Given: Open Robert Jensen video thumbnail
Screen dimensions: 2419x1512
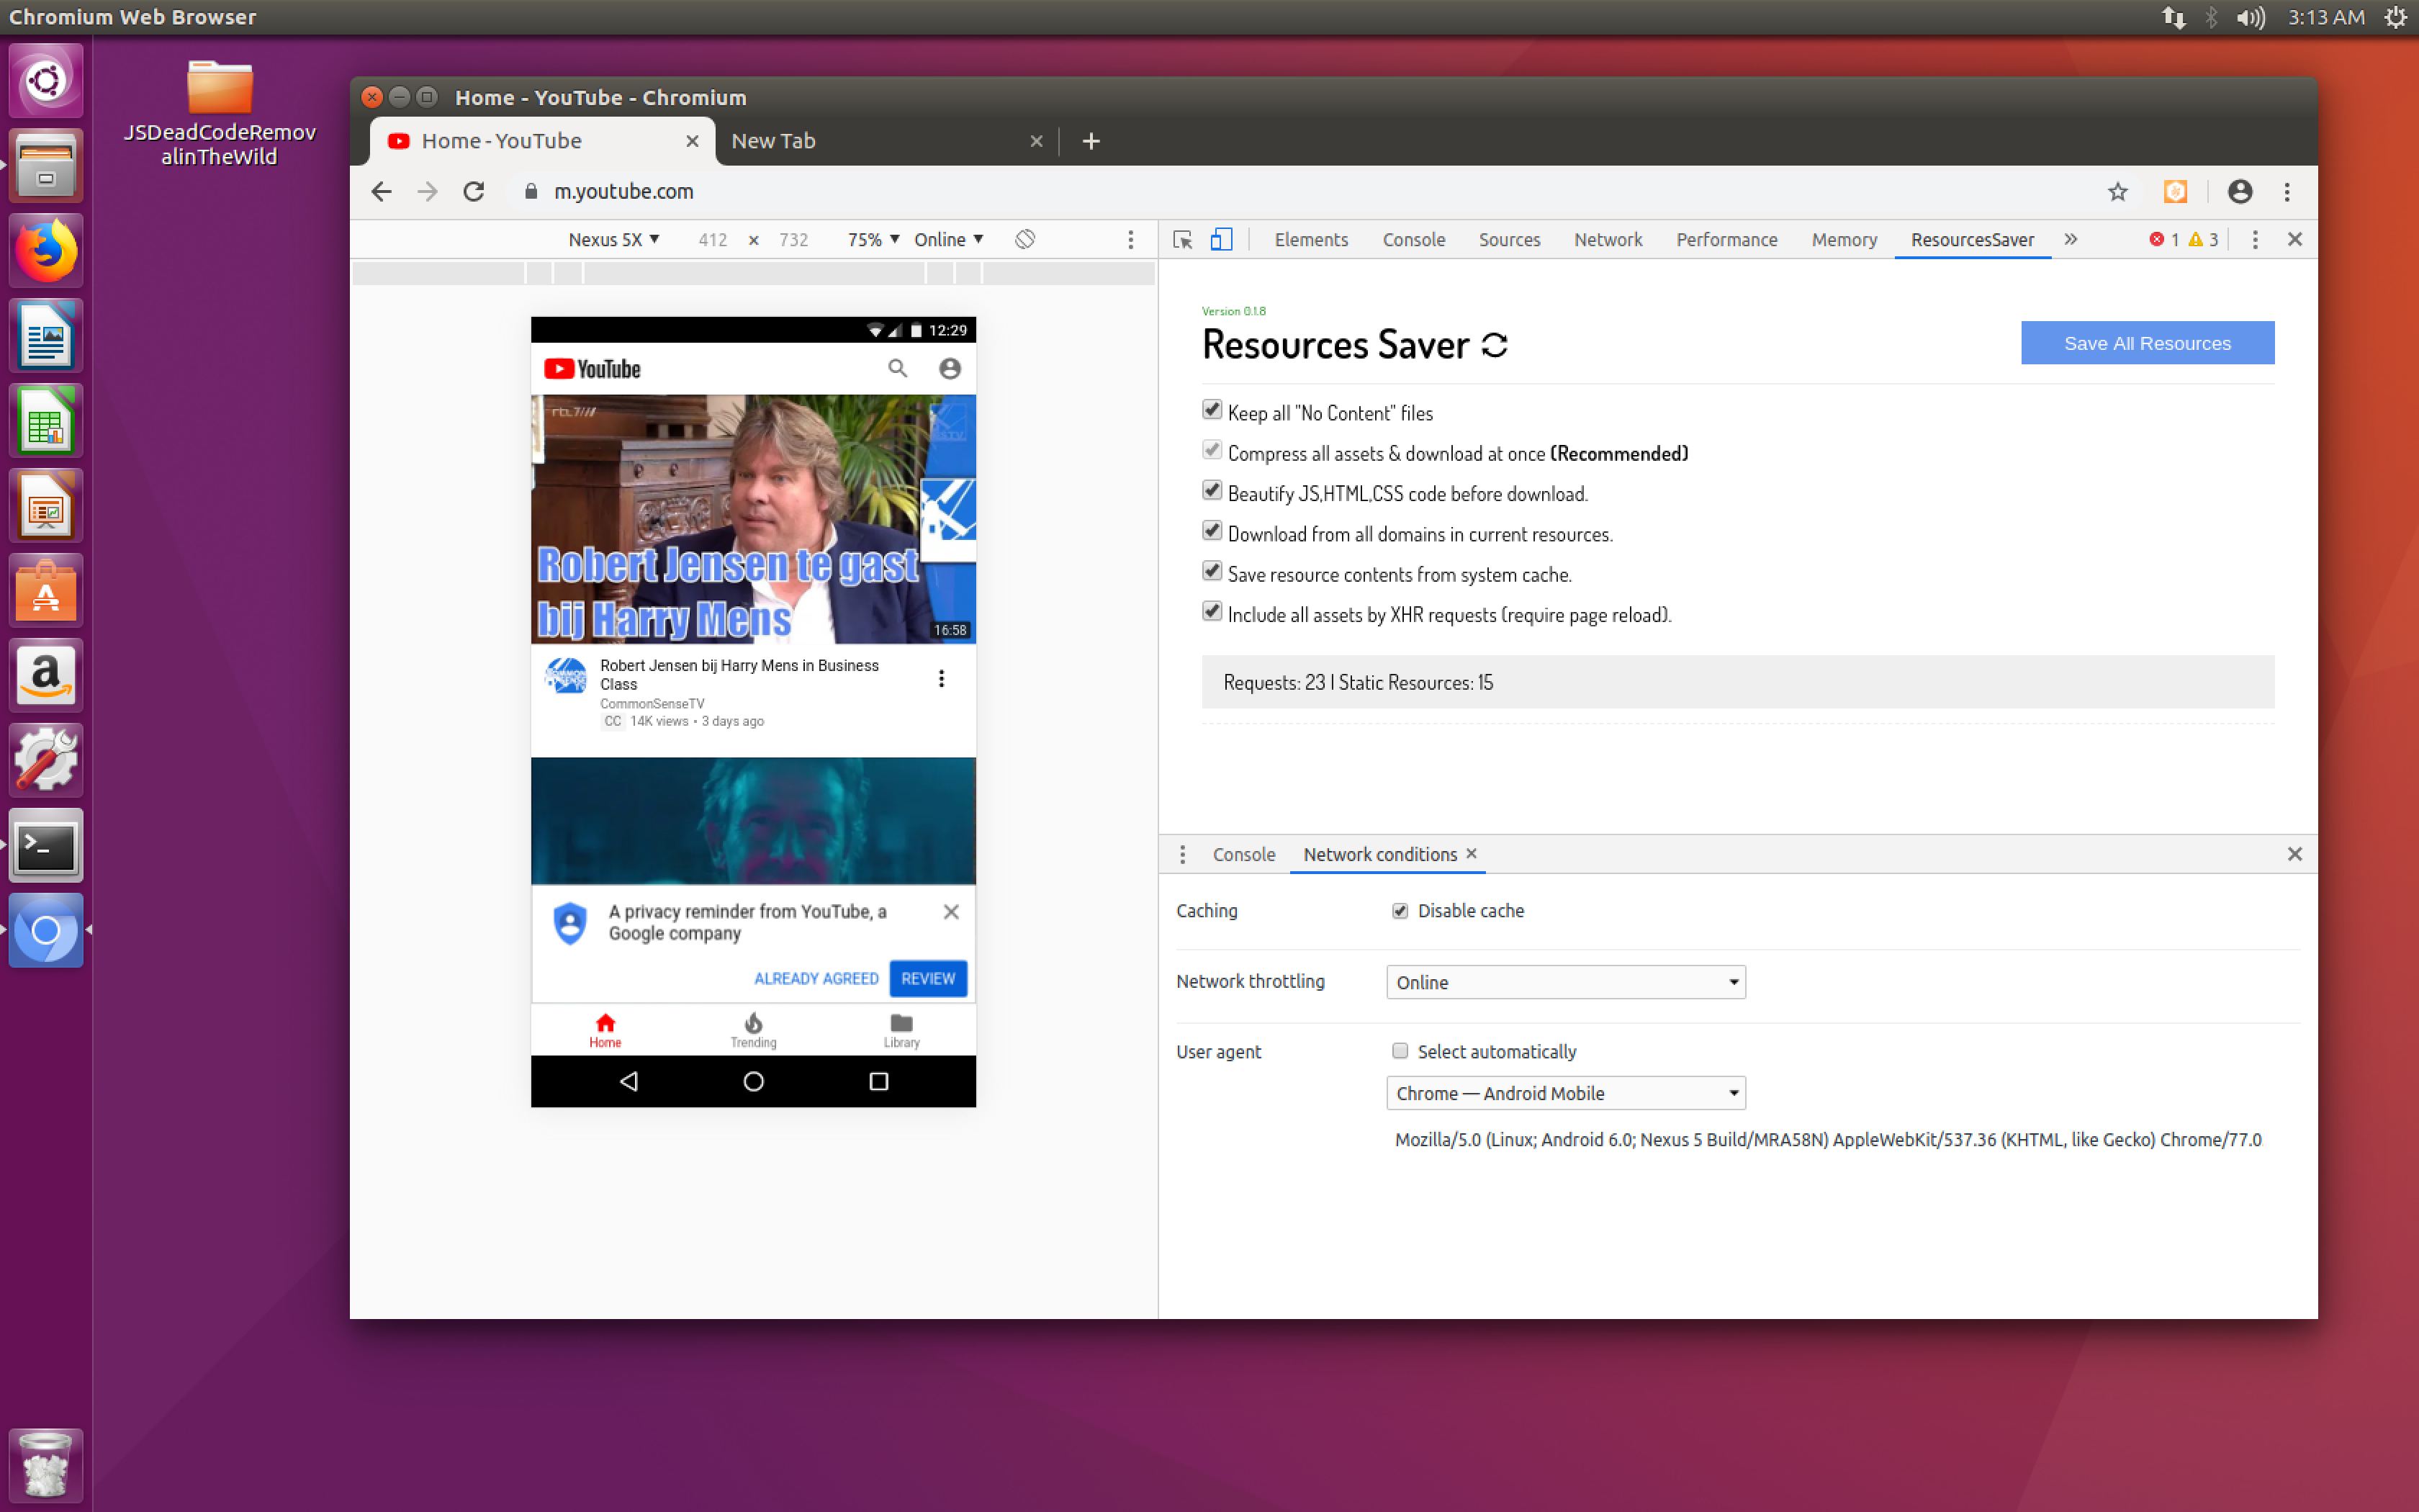Looking at the screenshot, I should pyautogui.click(x=752, y=519).
